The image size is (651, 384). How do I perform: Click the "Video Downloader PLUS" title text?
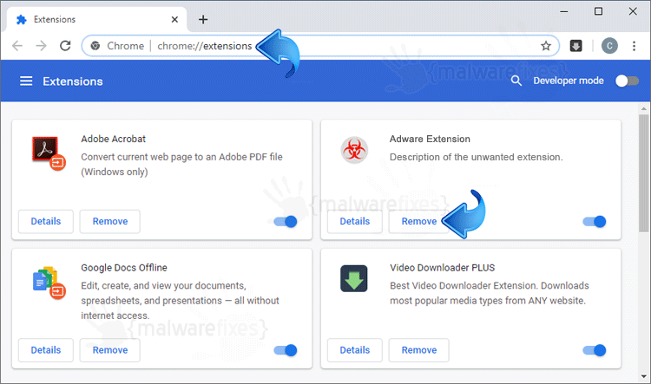[442, 268]
